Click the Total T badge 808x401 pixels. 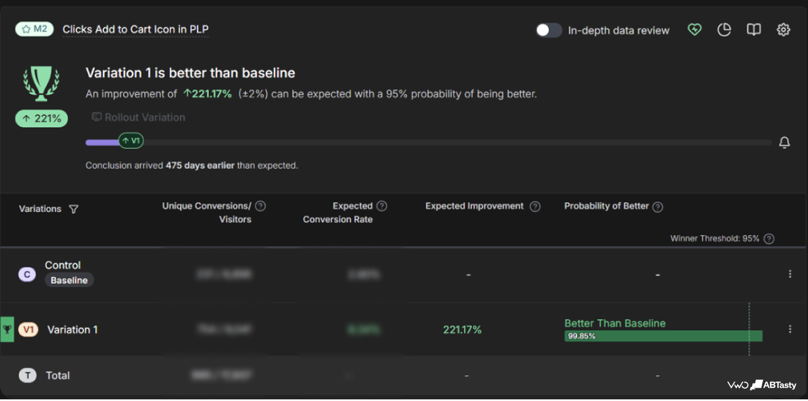(27, 376)
